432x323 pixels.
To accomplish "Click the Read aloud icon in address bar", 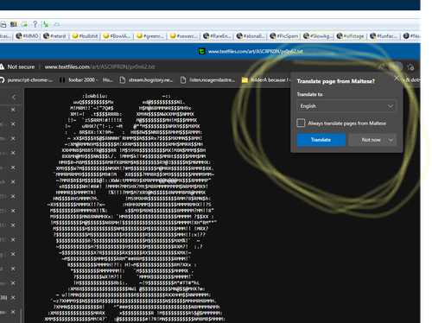I will tap(381, 67).
